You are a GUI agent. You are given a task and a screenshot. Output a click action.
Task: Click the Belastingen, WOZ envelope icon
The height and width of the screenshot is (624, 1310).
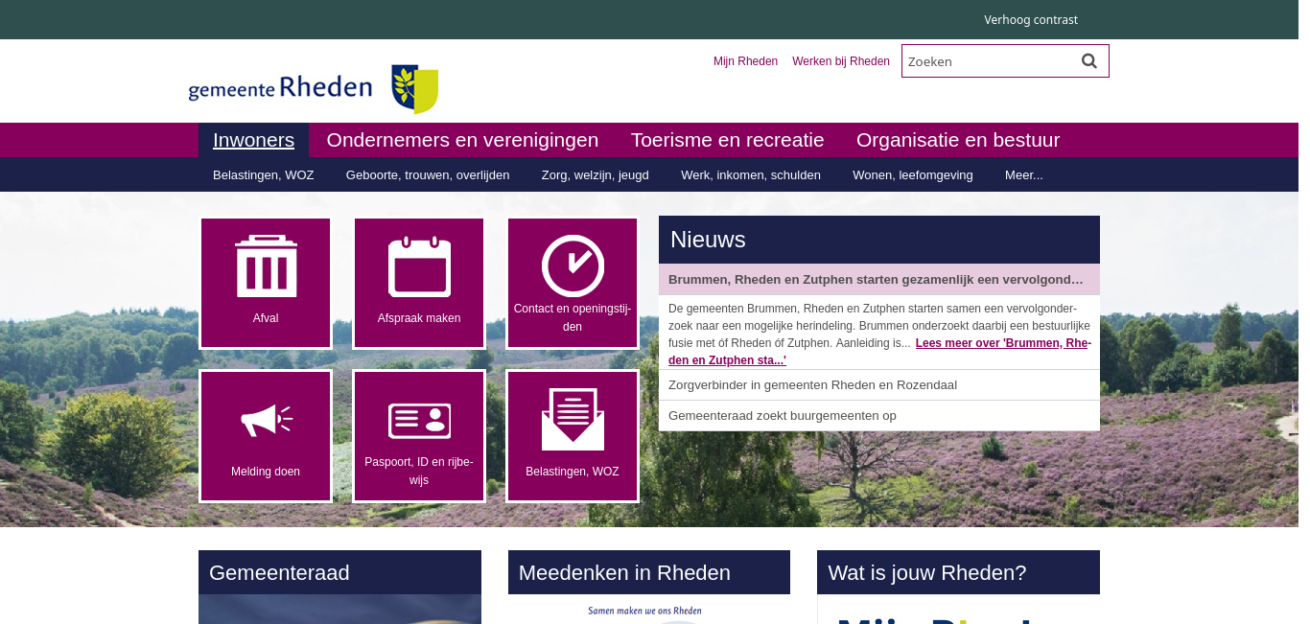point(573,420)
